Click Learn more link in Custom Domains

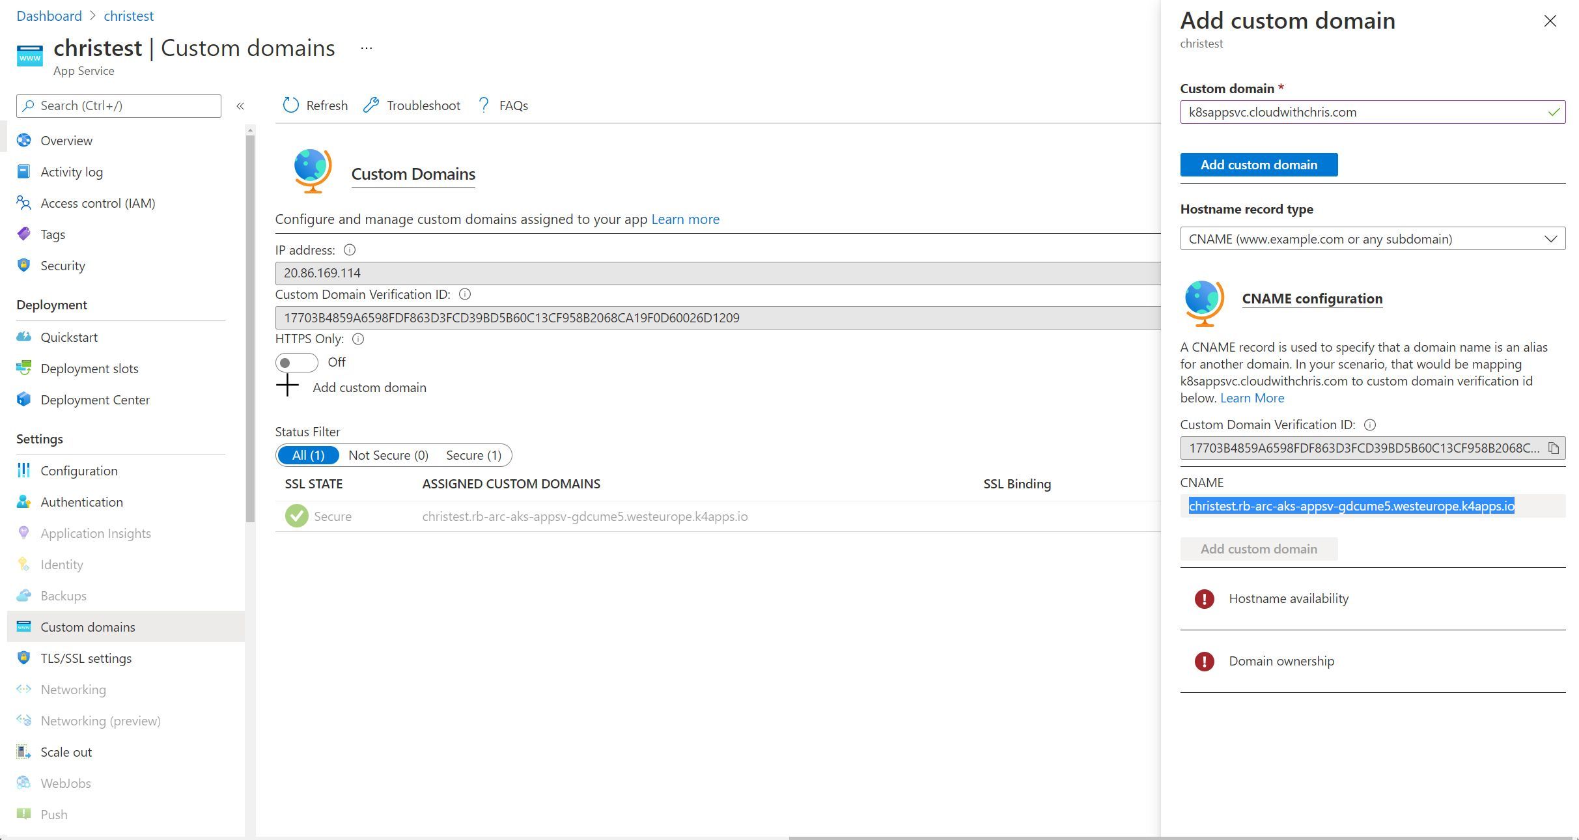point(685,219)
